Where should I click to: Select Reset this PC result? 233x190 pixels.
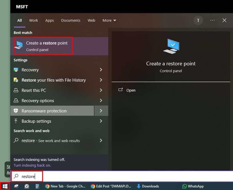[x=52, y=90]
